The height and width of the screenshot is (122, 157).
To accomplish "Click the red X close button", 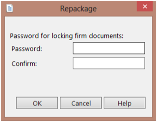I will (x=145, y=6).
